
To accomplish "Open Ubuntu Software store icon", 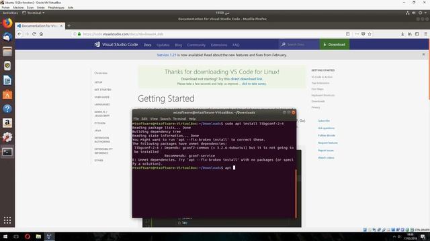I will click(7, 94).
